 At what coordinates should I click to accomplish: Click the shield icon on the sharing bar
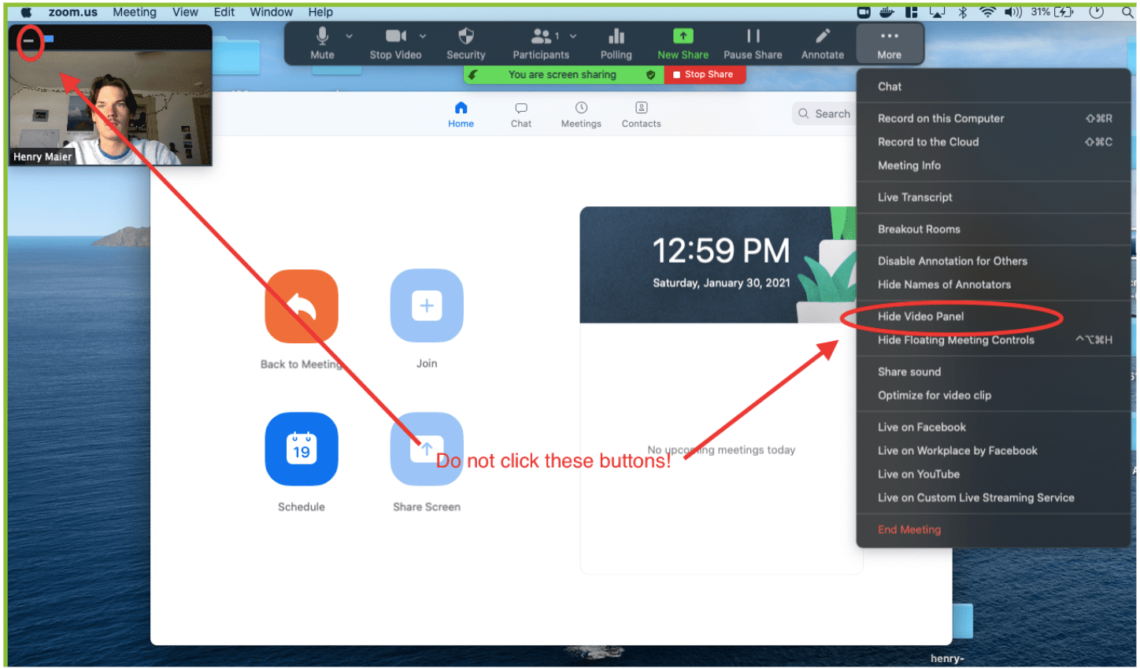[651, 75]
